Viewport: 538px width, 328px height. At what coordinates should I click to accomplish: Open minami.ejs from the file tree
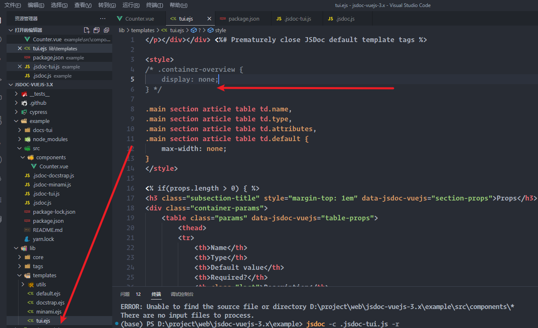(x=49, y=312)
